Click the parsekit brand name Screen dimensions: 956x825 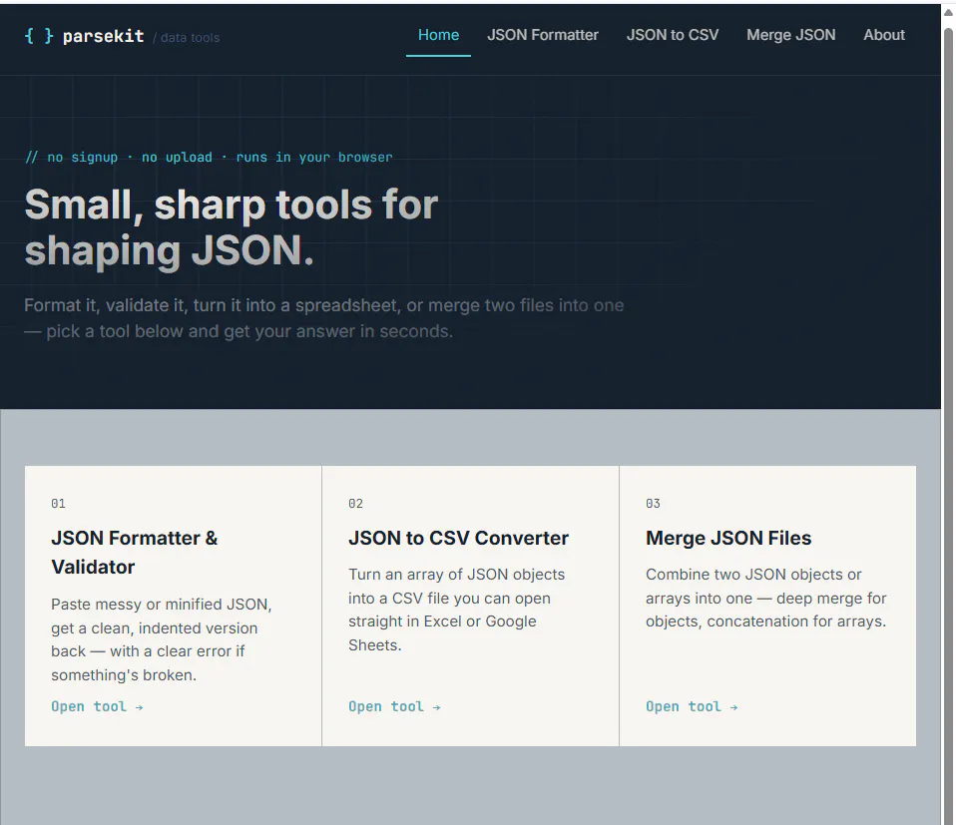pyautogui.click(x=103, y=37)
